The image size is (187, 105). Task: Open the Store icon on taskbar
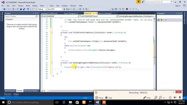point(77,102)
